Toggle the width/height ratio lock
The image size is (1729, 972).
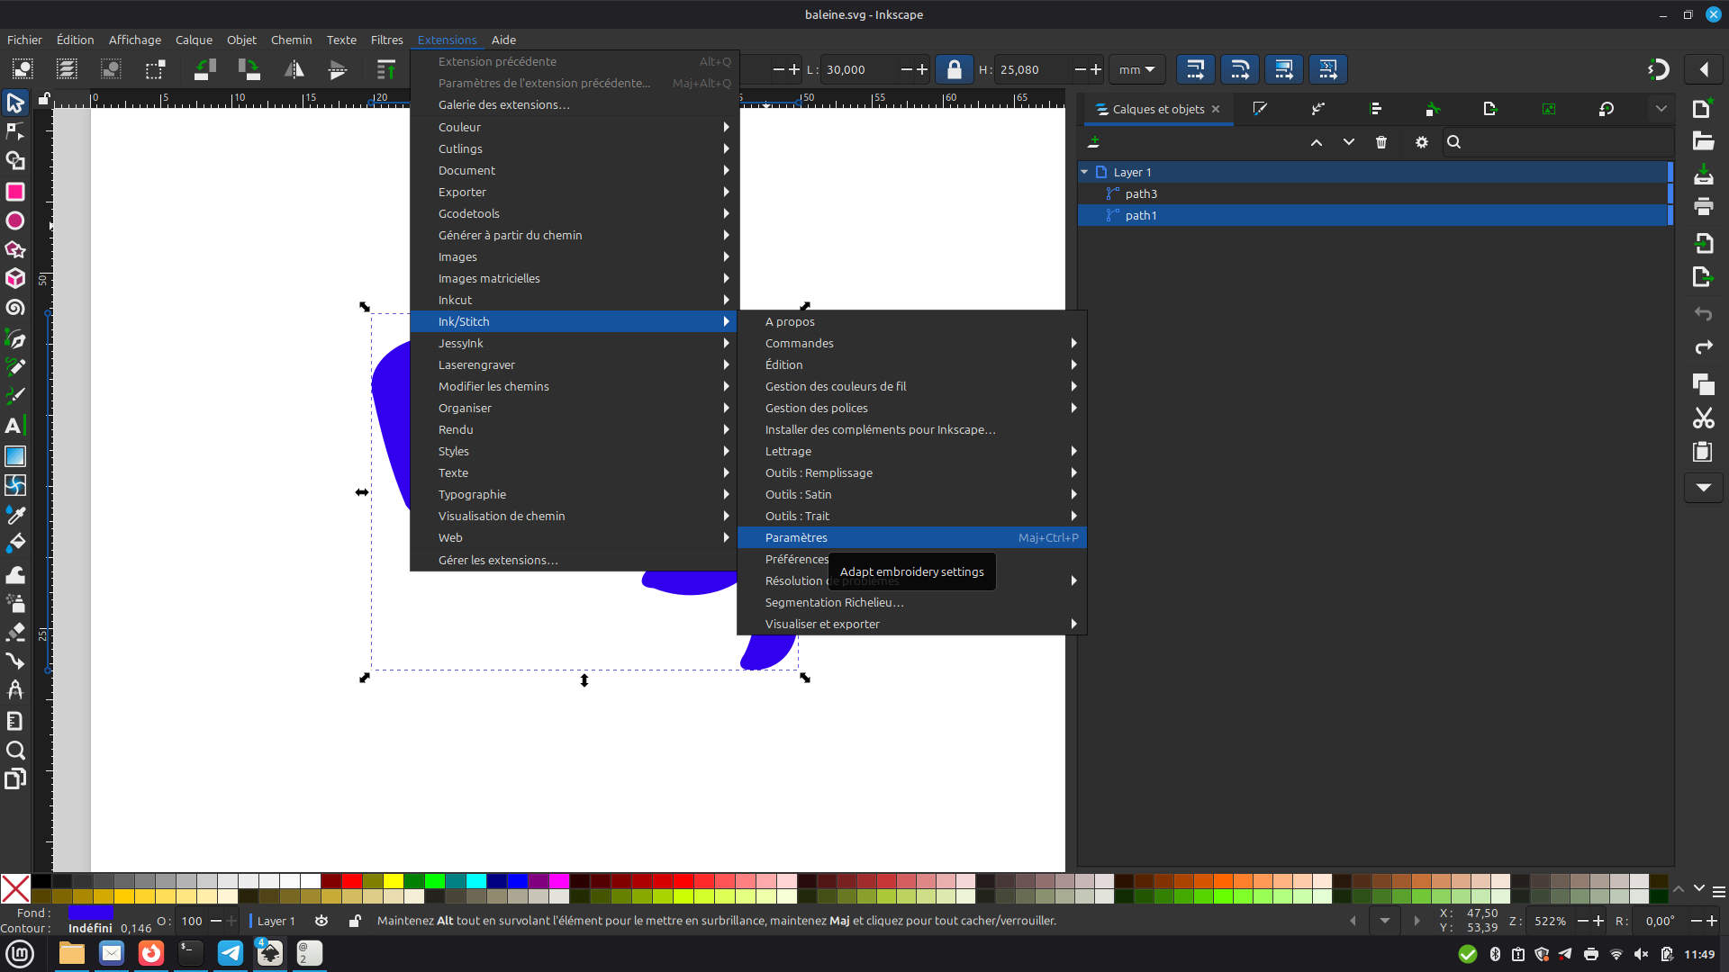(954, 69)
